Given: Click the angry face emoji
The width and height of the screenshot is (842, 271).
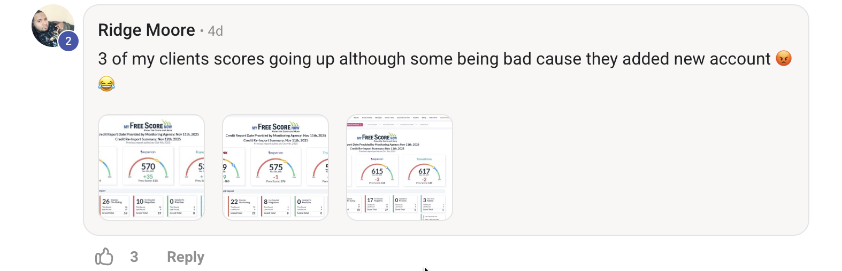Looking at the screenshot, I should [x=783, y=59].
